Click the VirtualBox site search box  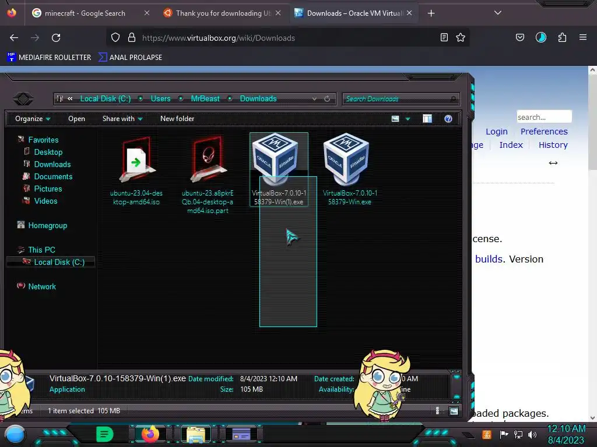(544, 116)
